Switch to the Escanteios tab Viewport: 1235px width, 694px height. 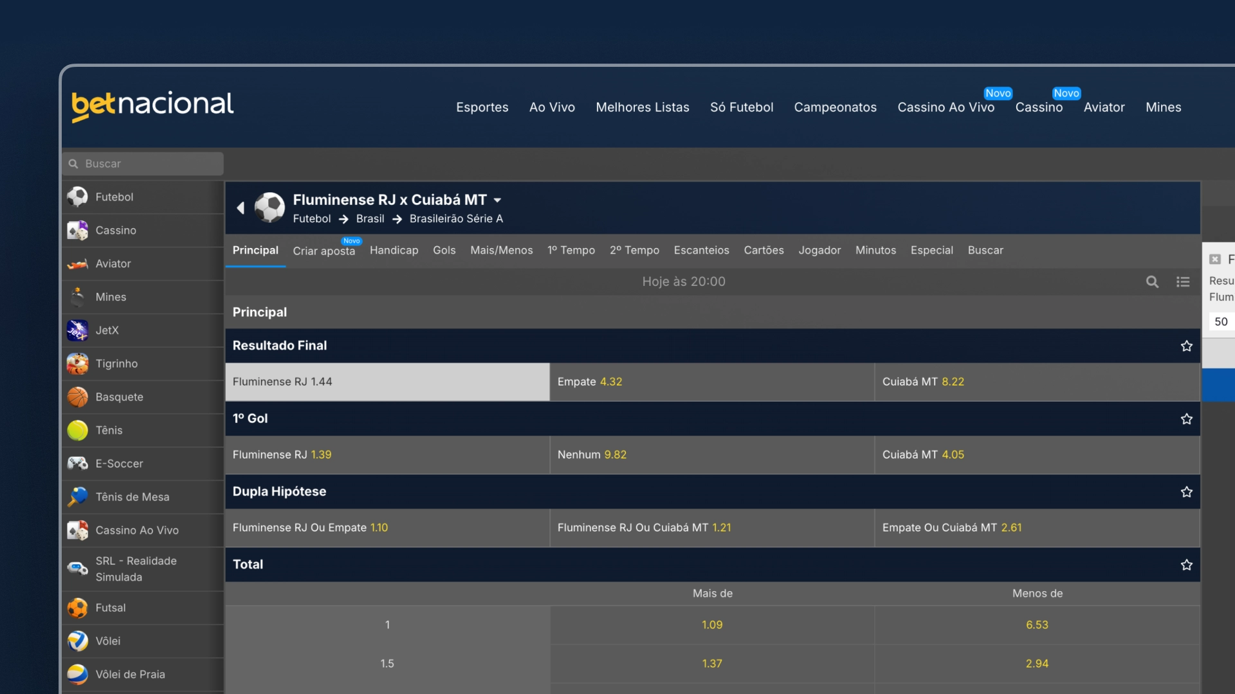tap(701, 251)
